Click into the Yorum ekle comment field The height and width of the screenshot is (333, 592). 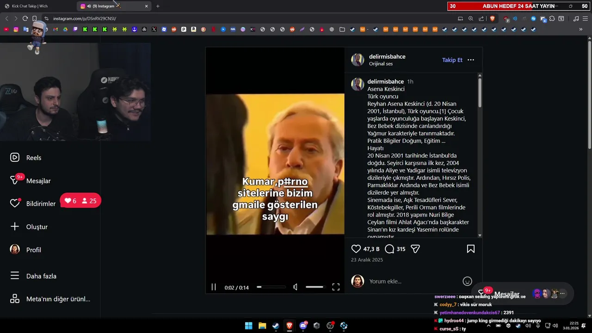(412, 281)
